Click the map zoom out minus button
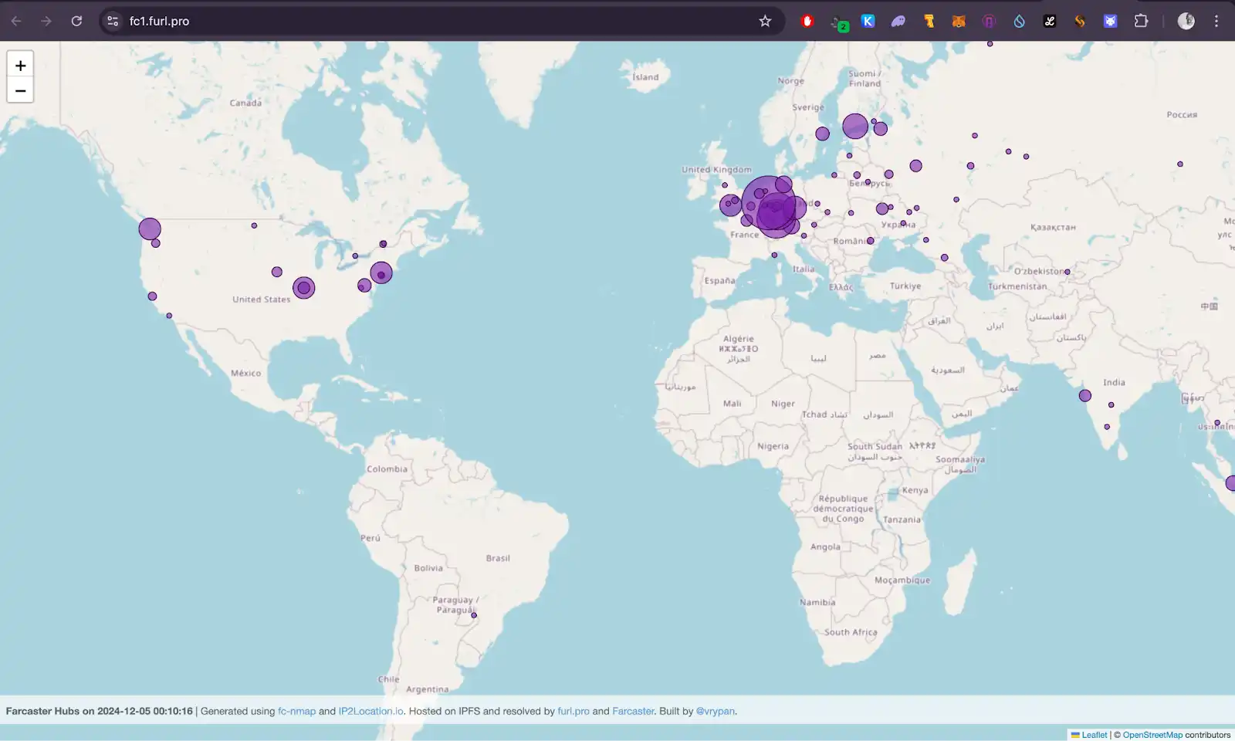Viewport: 1235px width, 741px height. (20, 91)
